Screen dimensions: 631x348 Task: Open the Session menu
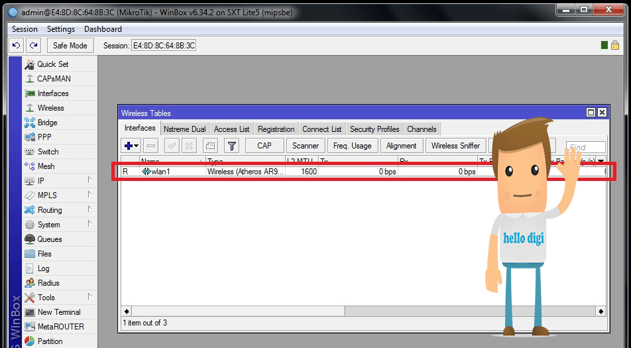pos(25,29)
